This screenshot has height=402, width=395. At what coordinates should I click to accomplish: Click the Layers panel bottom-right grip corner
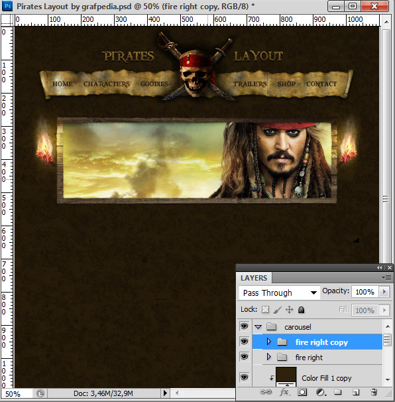390,394
